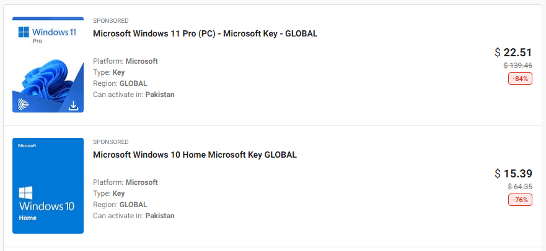This screenshot has height=251, width=546.
Task: Click the $ 22.51 price
Action: tap(513, 53)
